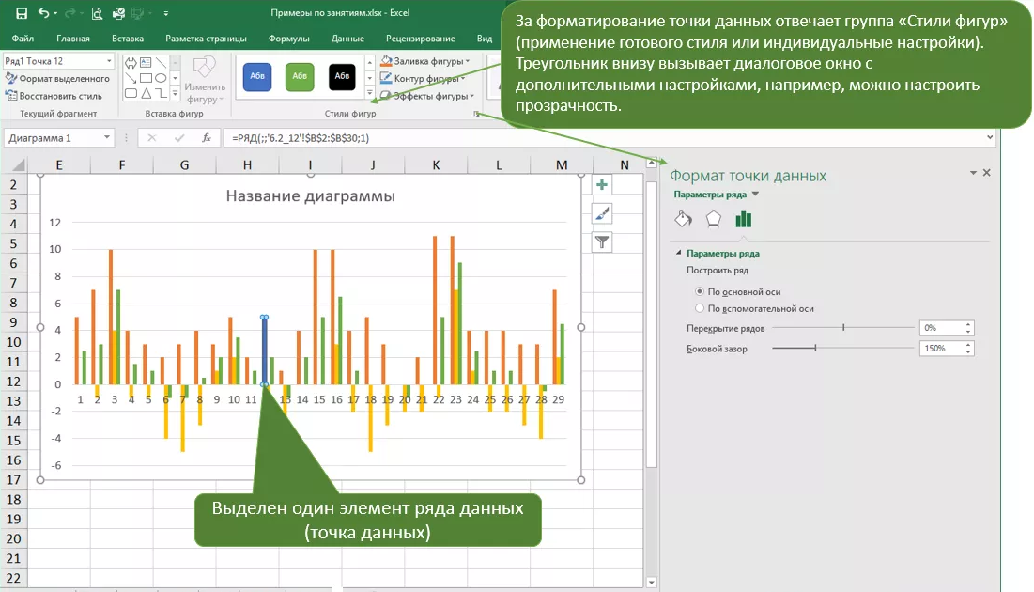Screen dimensions: 1034x592
Task: Select the chart title Название диаграммы
Action: 311,196
